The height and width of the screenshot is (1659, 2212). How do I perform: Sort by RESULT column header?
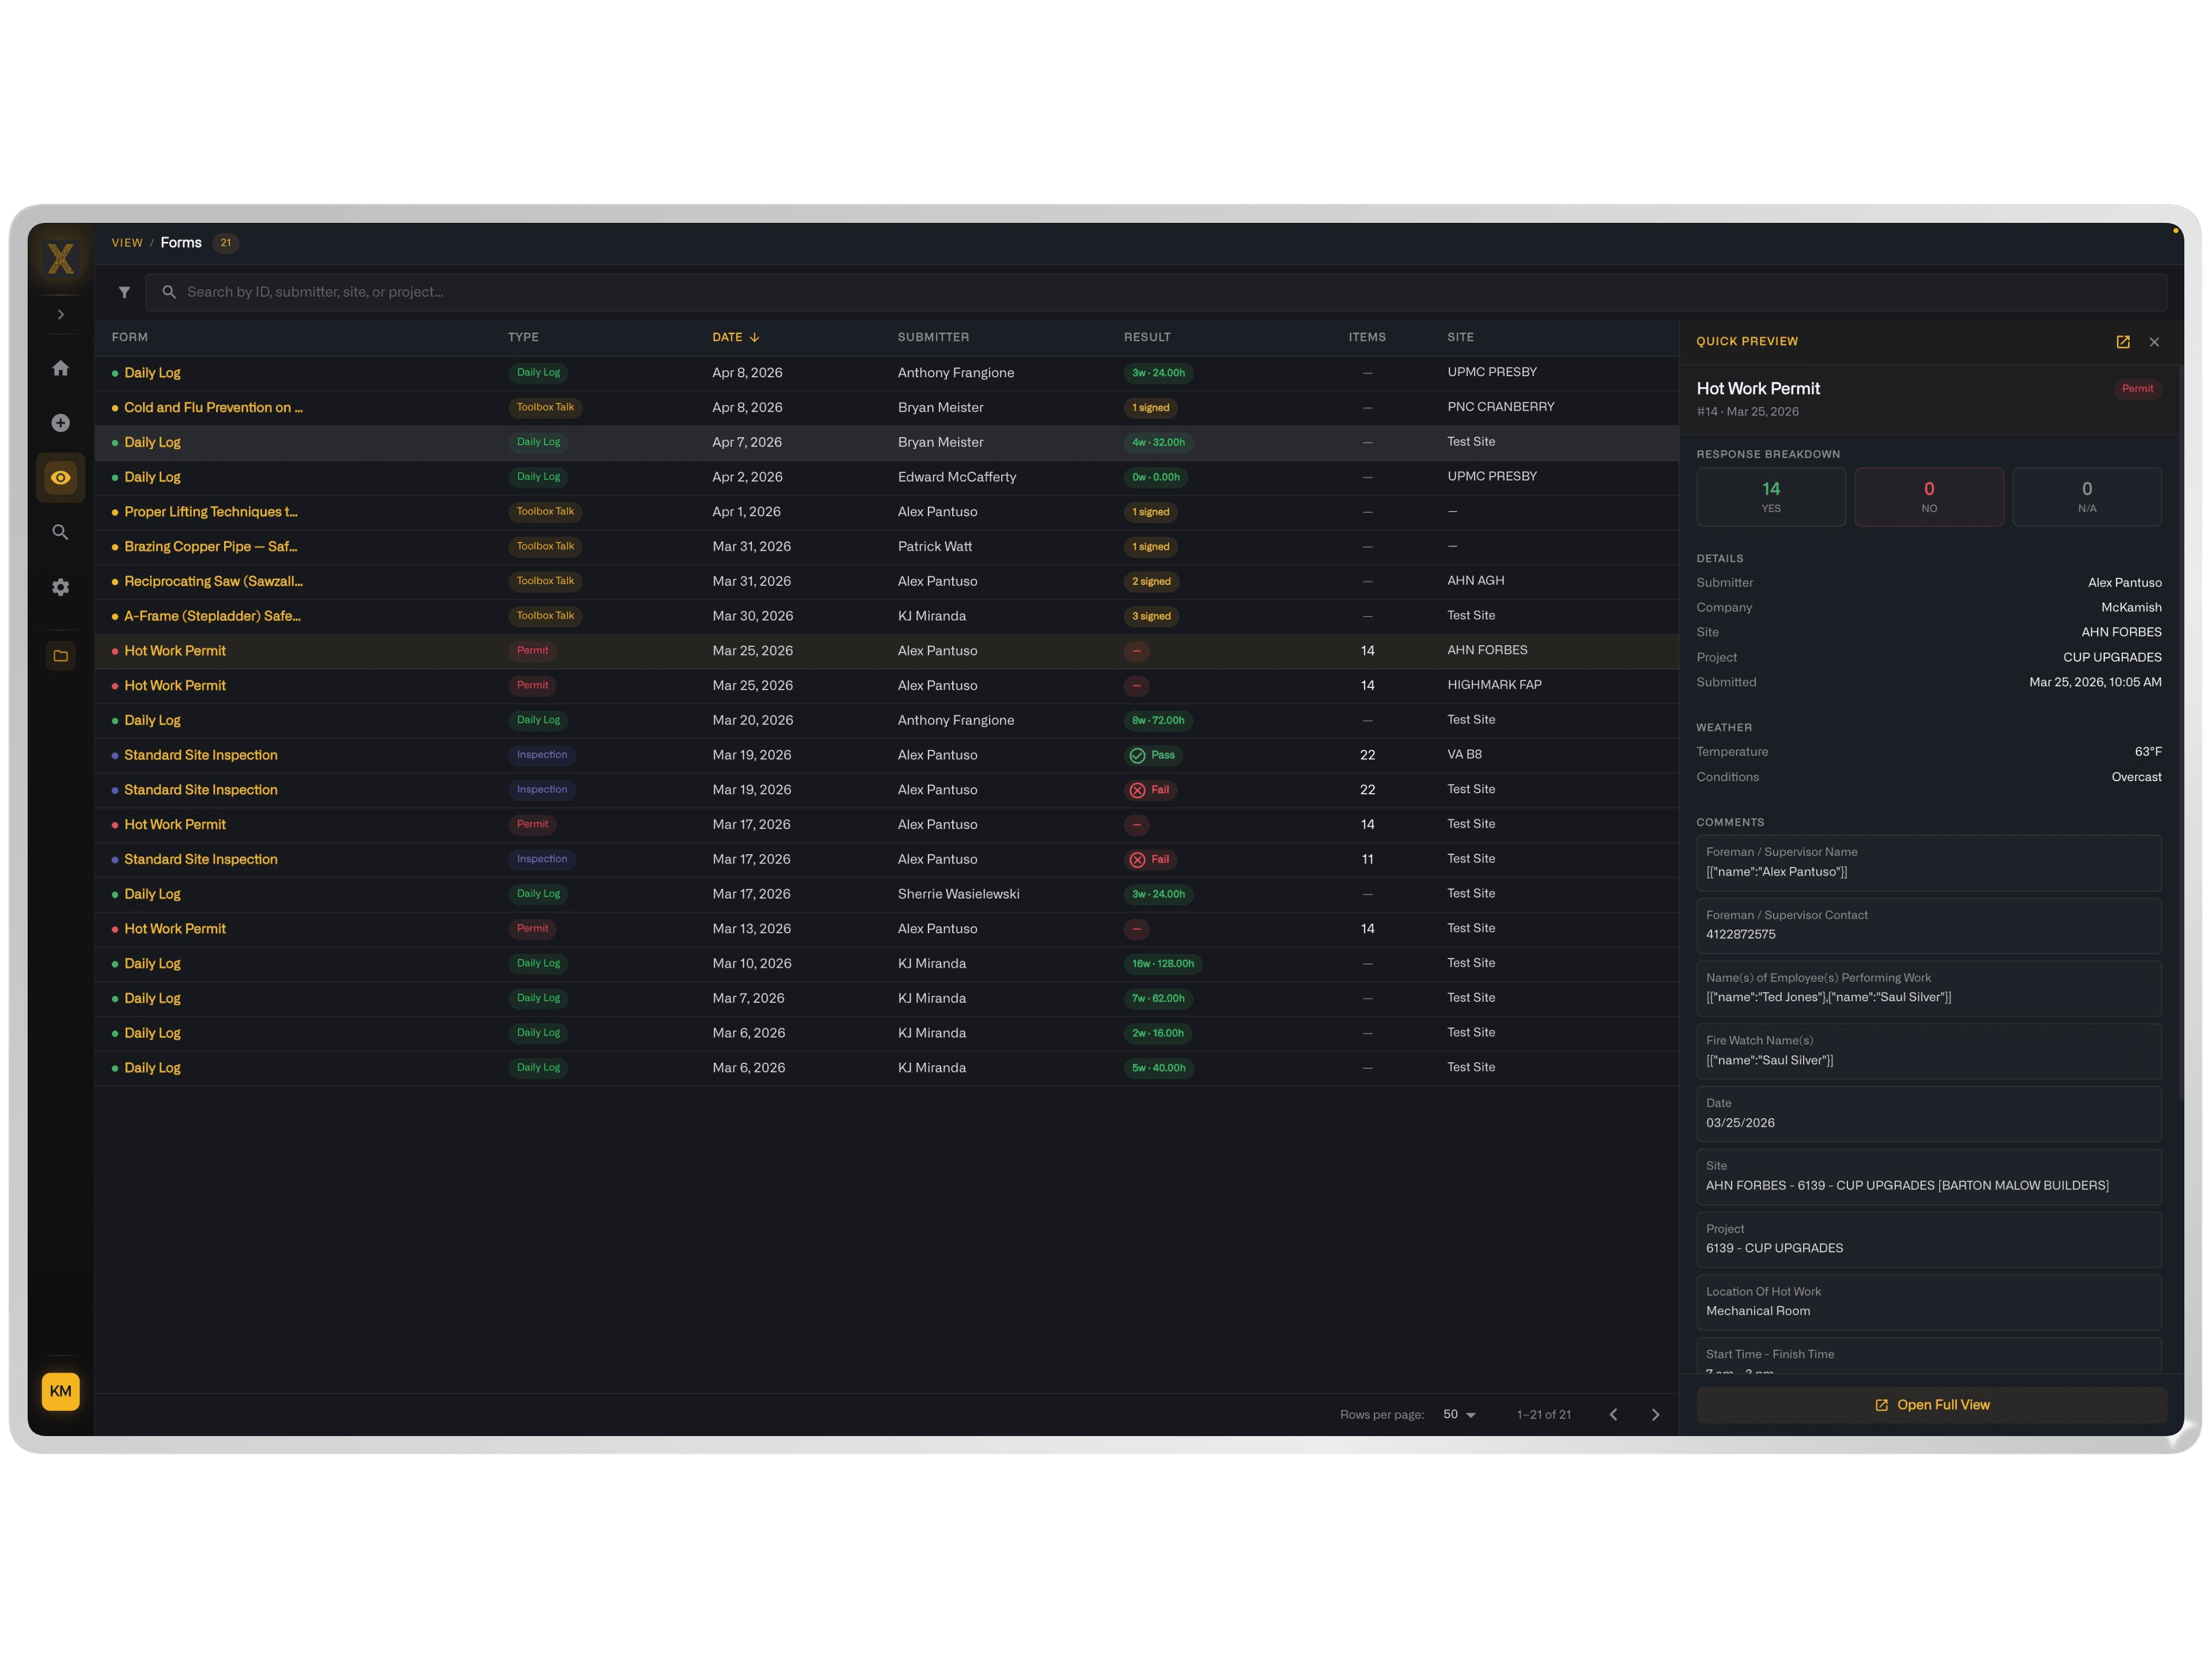(x=1147, y=338)
